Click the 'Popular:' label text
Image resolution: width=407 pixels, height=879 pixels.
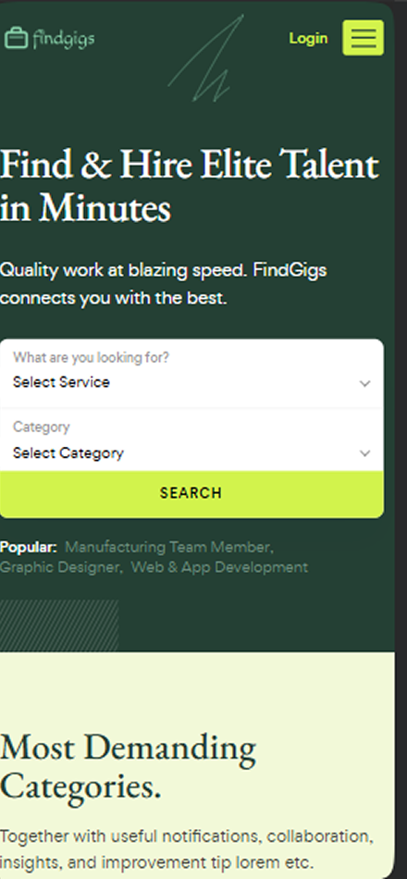[28, 547]
